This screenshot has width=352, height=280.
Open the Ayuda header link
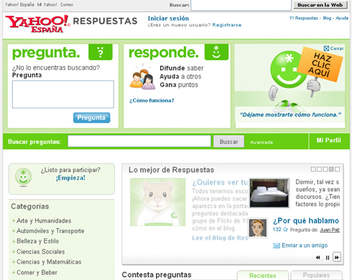point(342,18)
